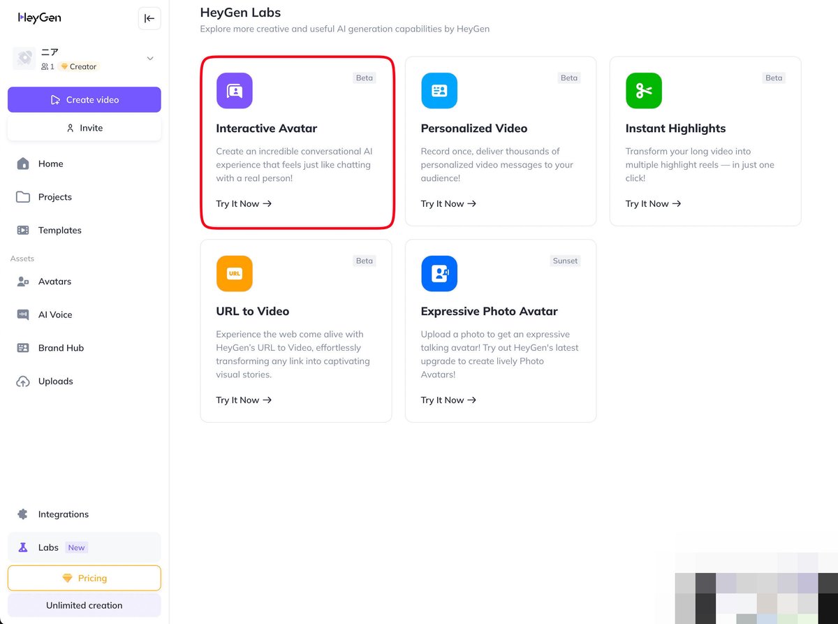Click the URL to Video orange icon
Image resolution: width=838 pixels, height=624 pixels.
[x=234, y=273]
